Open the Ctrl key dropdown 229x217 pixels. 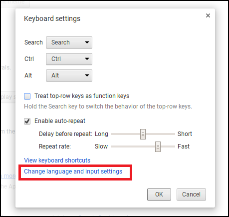[x=69, y=59]
